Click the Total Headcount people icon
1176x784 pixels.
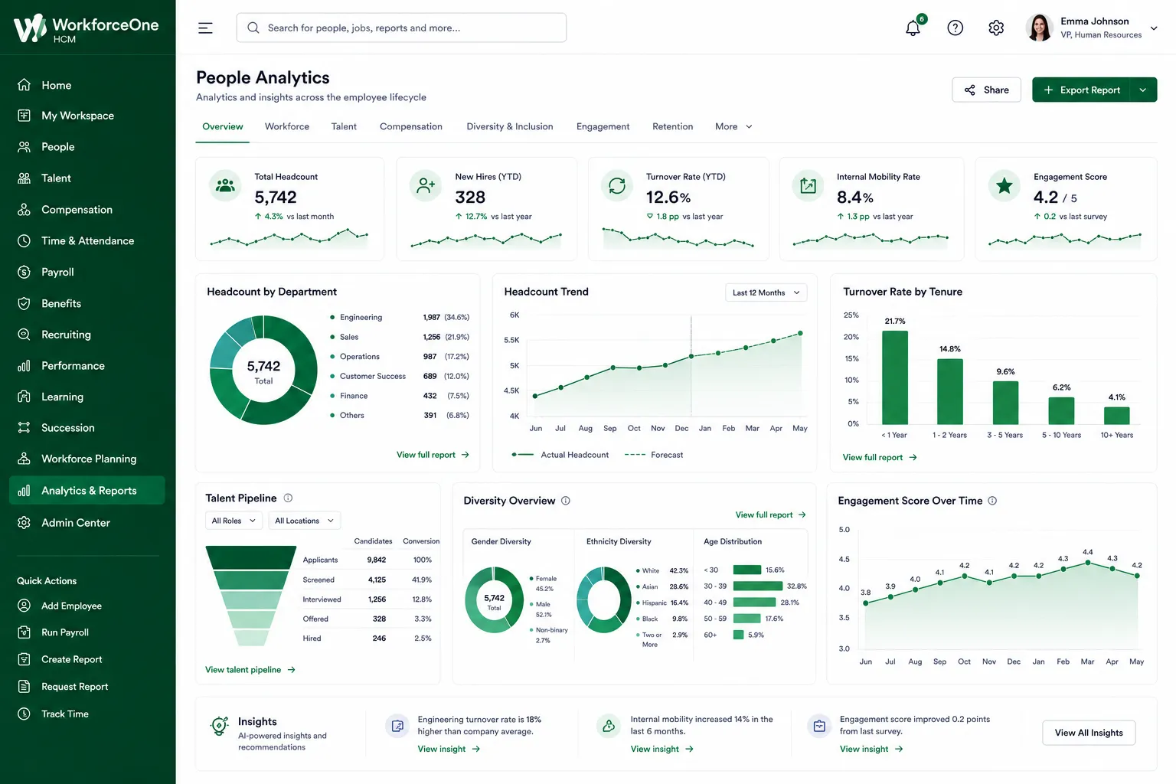click(x=225, y=186)
